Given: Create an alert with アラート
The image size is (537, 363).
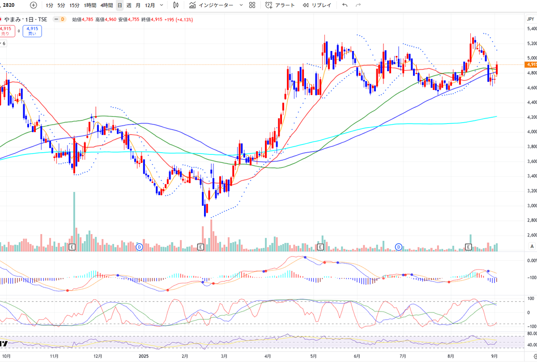Looking at the screenshot, I should click(x=280, y=5).
